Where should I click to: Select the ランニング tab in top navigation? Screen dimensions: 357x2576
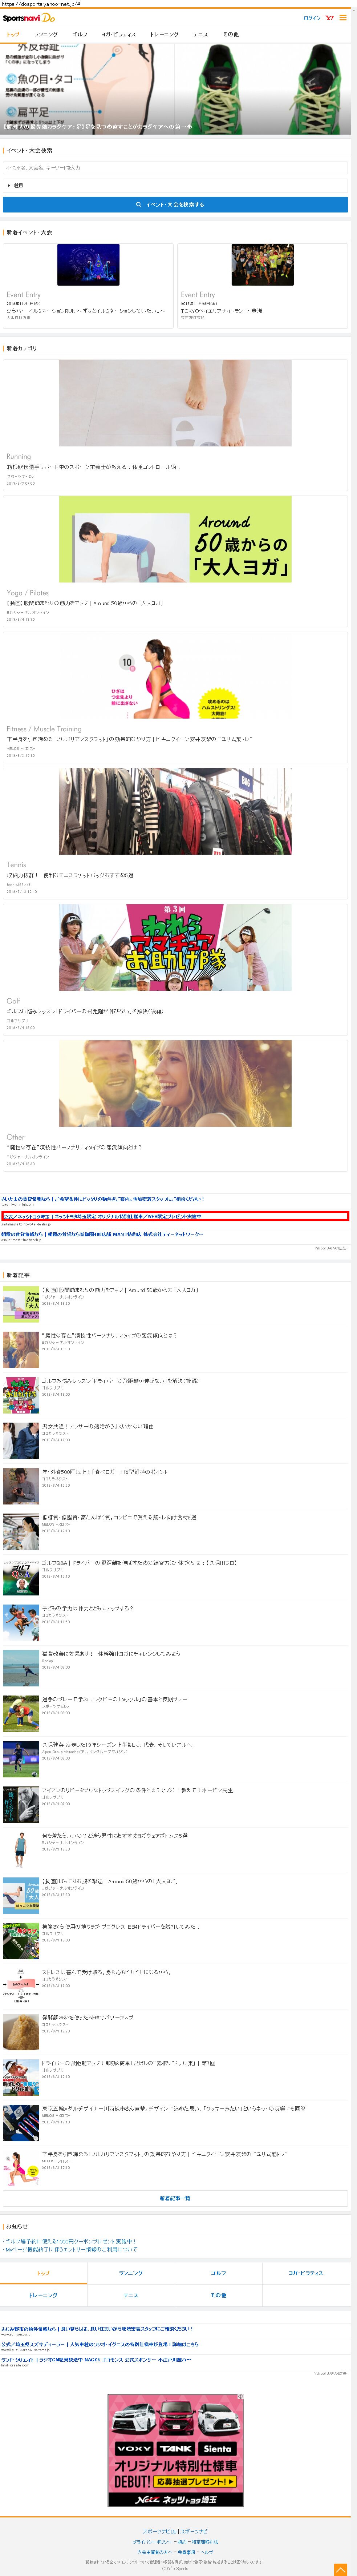46,34
